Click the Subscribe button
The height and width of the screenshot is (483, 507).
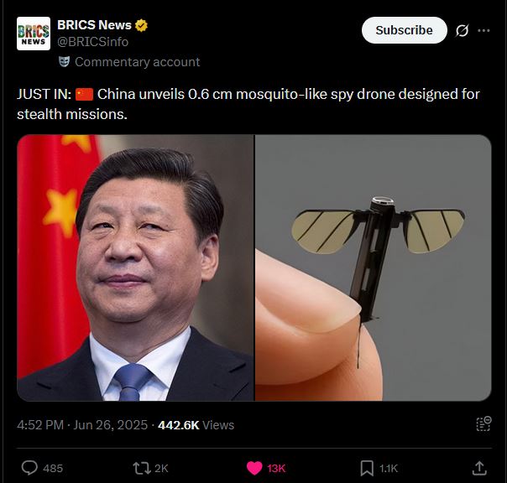(405, 30)
